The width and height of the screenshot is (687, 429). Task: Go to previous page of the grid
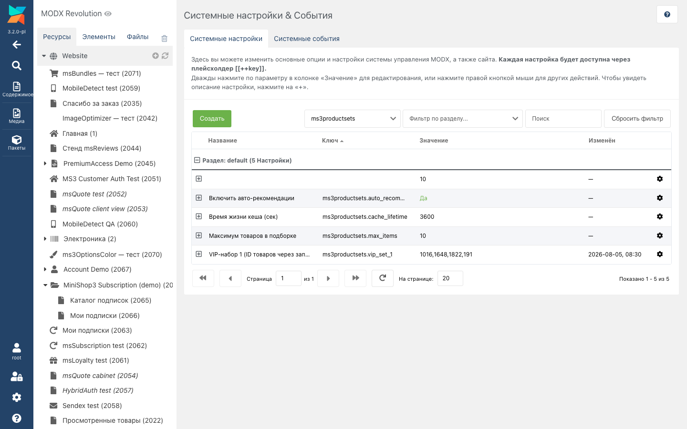(x=230, y=278)
